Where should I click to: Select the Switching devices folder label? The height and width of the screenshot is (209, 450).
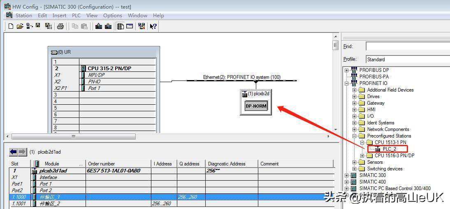(x=385, y=169)
